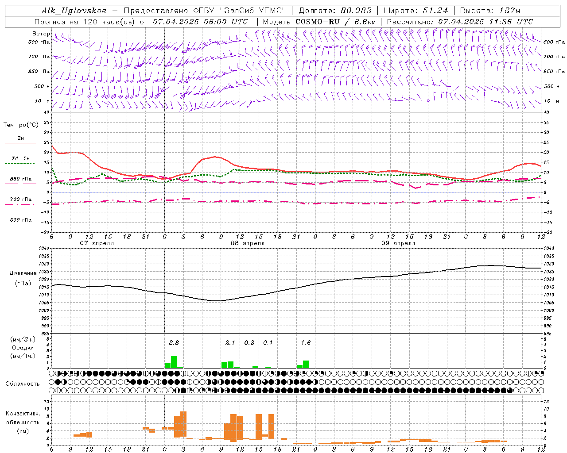Click the 0.1 precipitation total
The width and height of the screenshot is (567, 453).
click(268, 342)
